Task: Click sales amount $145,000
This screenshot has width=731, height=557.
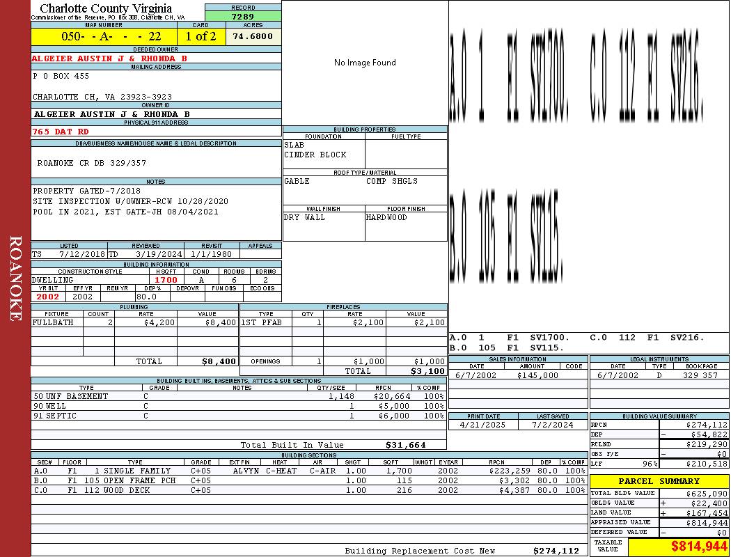Action: coord(537,376)
